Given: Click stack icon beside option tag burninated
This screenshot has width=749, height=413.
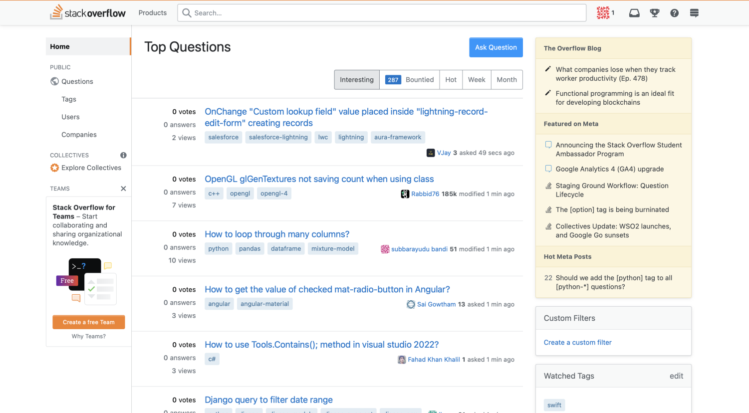Looking at the screenshot, I should pos(548,209).
